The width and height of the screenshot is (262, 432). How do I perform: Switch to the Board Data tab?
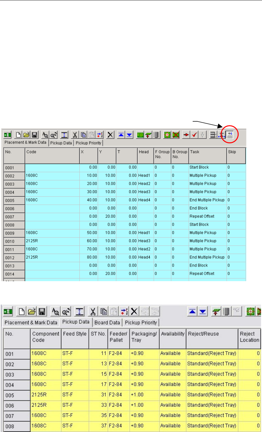tap(107, 323)
